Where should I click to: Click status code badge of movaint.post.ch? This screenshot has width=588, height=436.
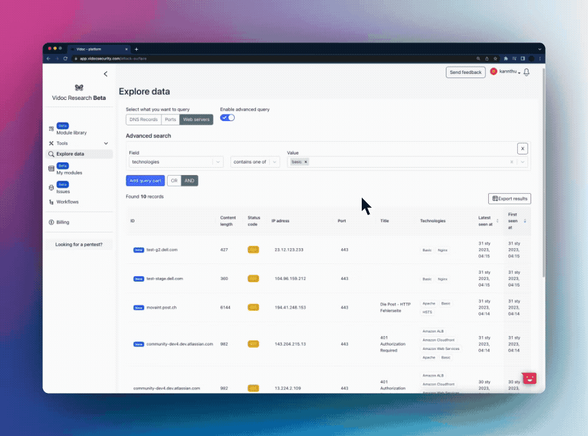[x=253, y=308]
